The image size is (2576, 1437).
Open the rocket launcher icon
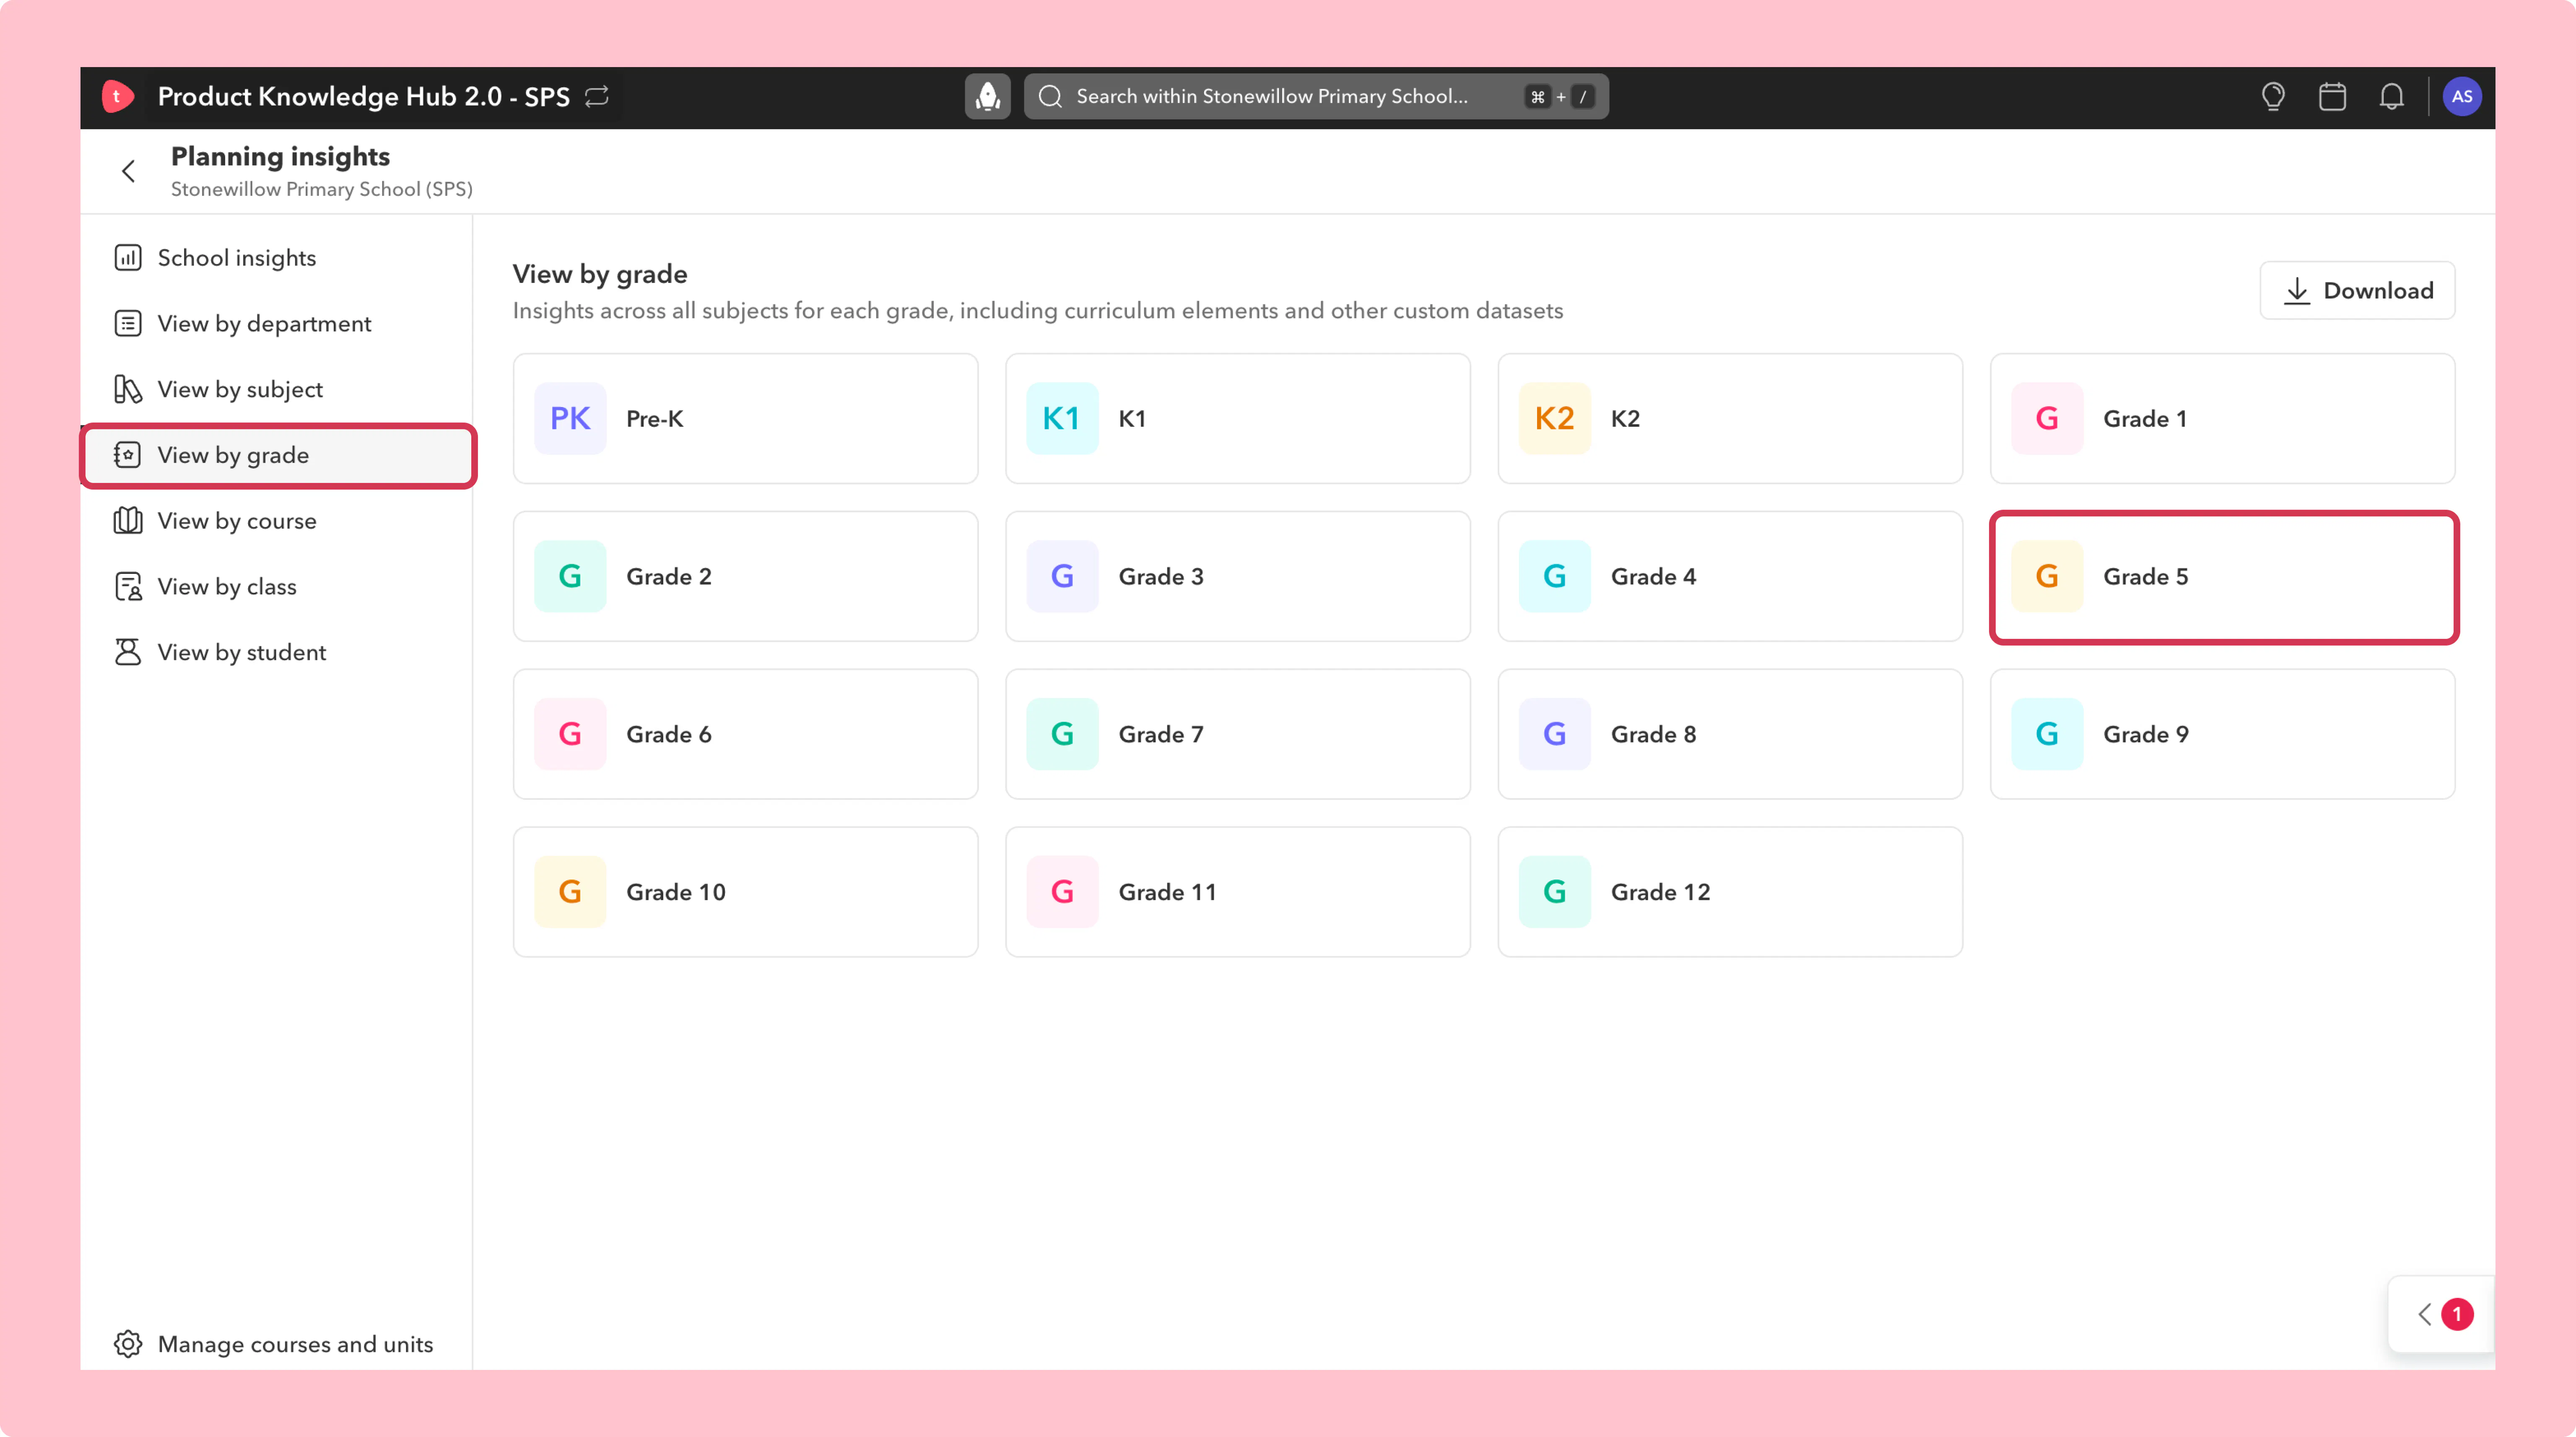coord(987,96)
